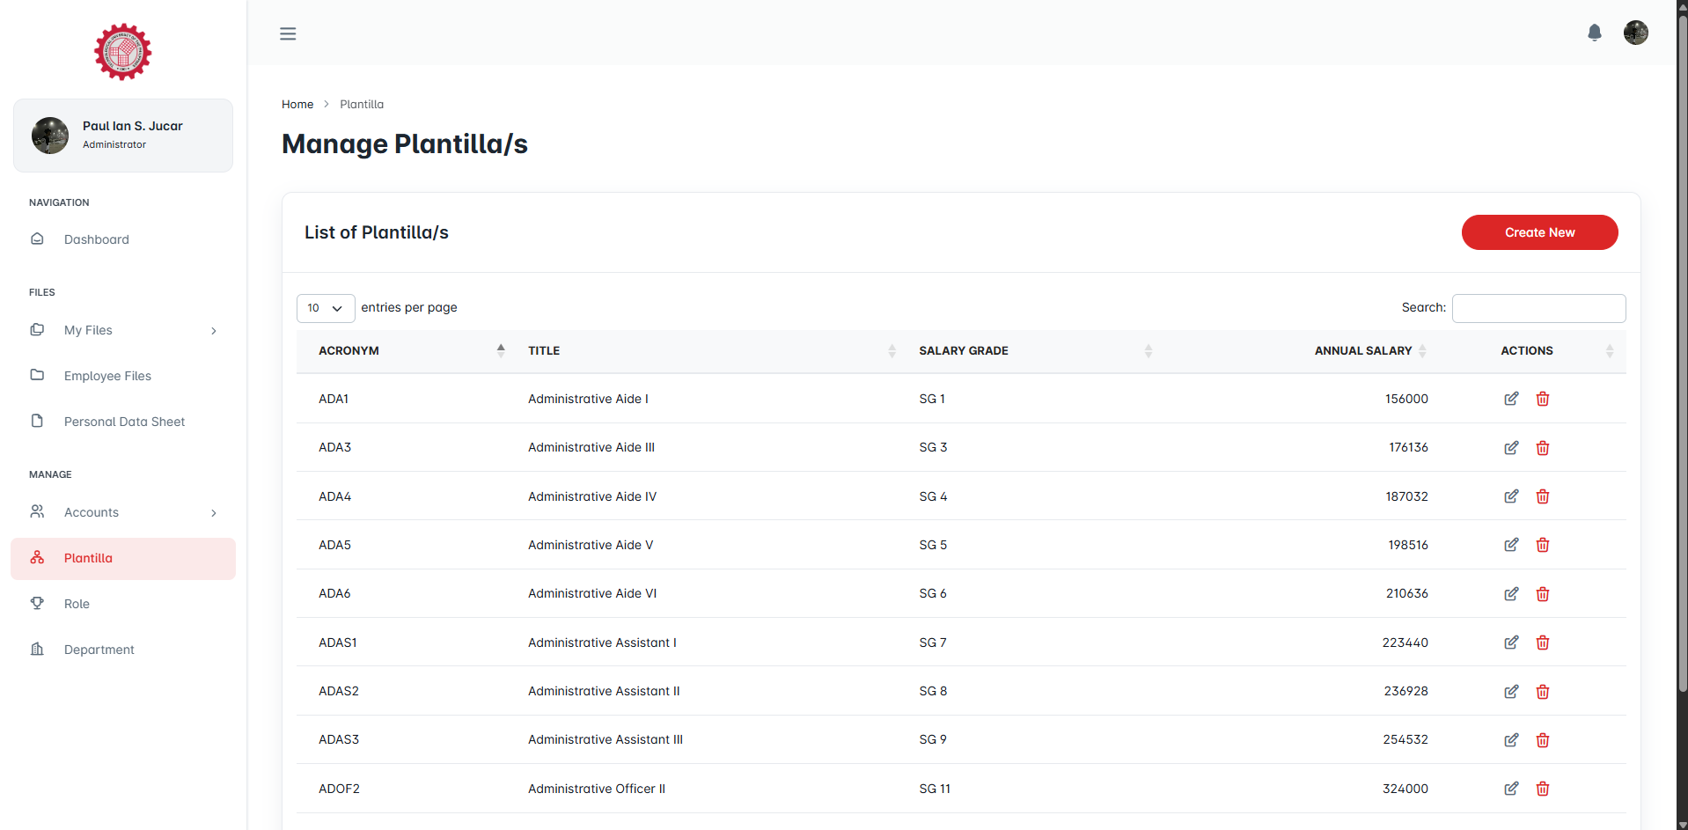Click the ADA6 acronym cell
This screenshot has height=830, width=1688.
(x=334, y=593)
